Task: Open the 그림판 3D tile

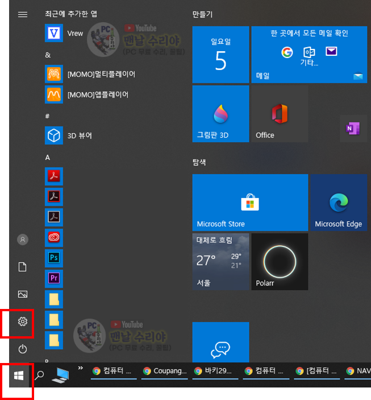Action: point(220,114)
